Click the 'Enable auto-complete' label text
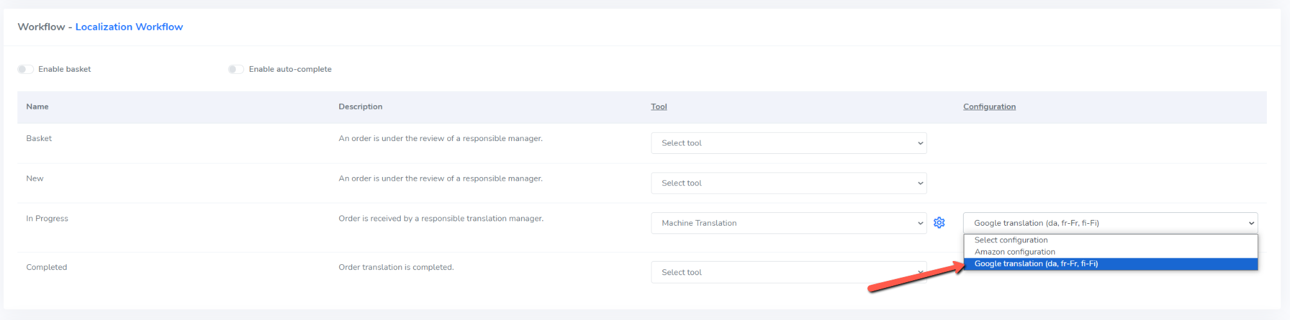 [290, 69]
